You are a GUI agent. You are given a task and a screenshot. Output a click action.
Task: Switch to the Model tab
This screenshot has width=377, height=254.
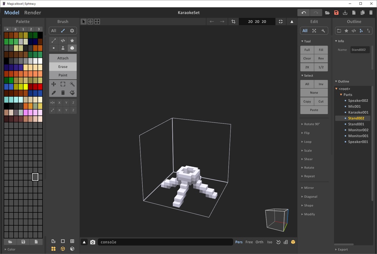pyautogui.click(x=12, y=13)
